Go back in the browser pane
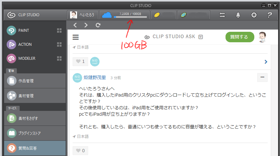The height and width of the screenshot is (156, 280). (75, 25)
